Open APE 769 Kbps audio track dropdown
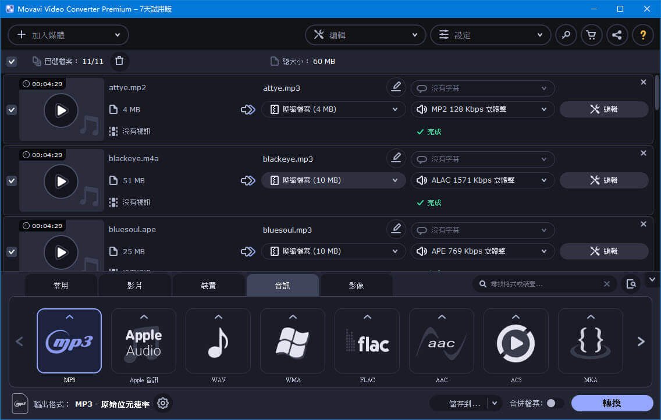Screen dimensions: 661x420 (483, 251)
